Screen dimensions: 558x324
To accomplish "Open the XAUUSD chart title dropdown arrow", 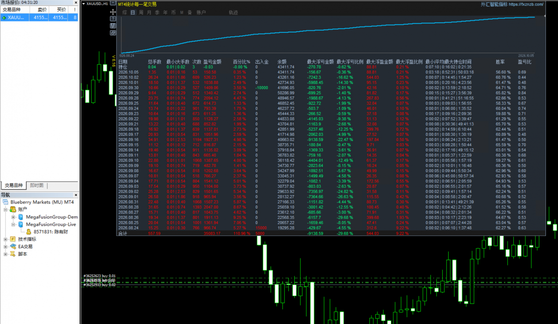I will click(x=83, y=3).
